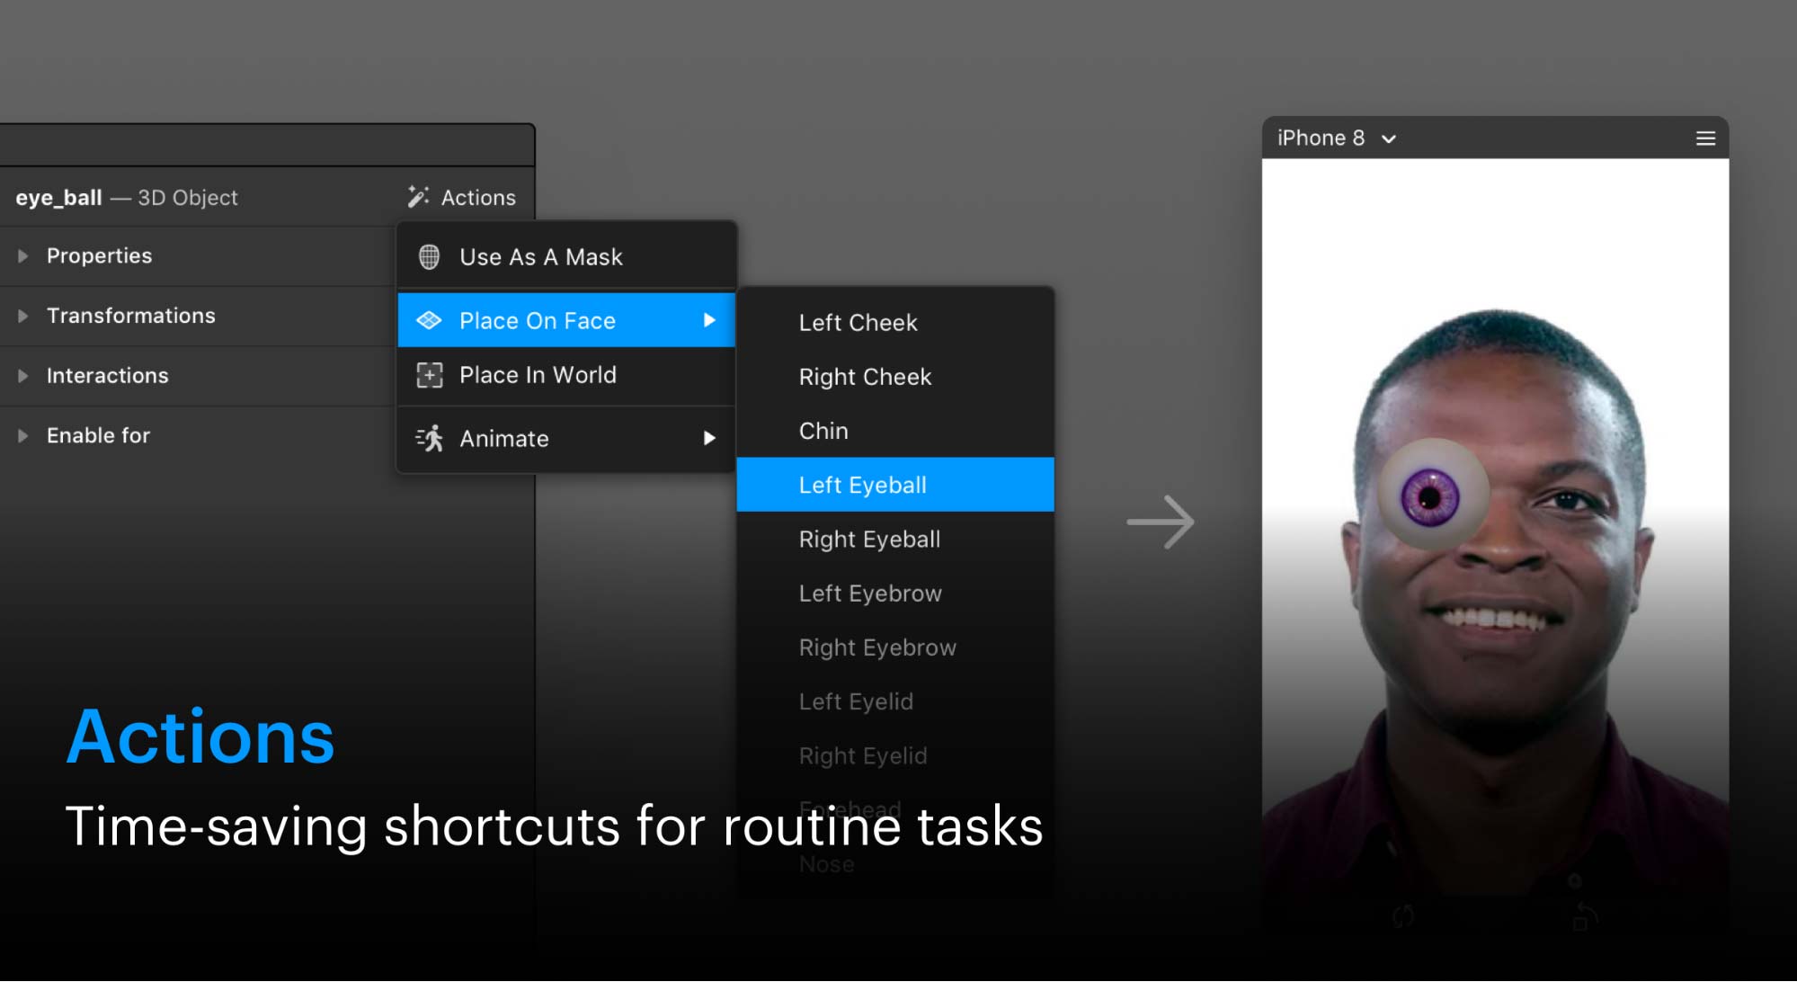Image resolution: width=1797 pixels, height=982 pixels.
Task: Click the magic wand Actions icon
Action: coord(418,197)
